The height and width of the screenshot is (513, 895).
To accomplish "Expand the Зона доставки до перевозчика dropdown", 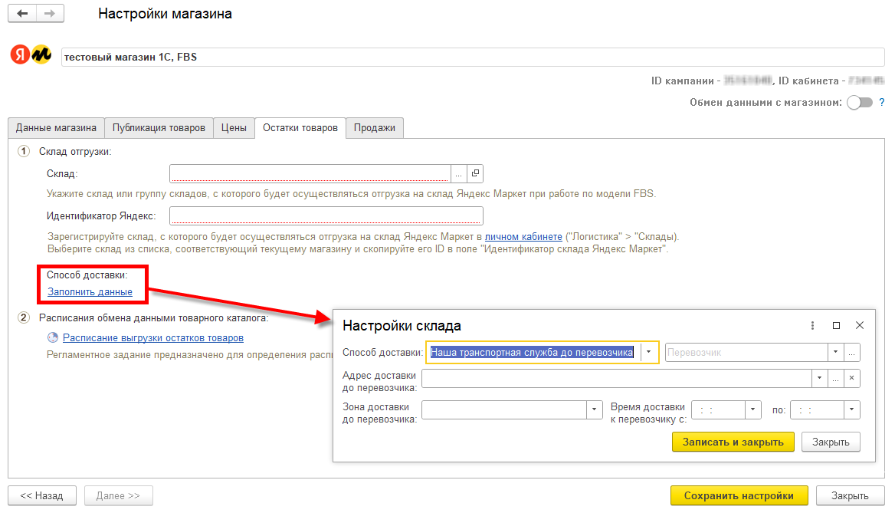I will (595, 410).
